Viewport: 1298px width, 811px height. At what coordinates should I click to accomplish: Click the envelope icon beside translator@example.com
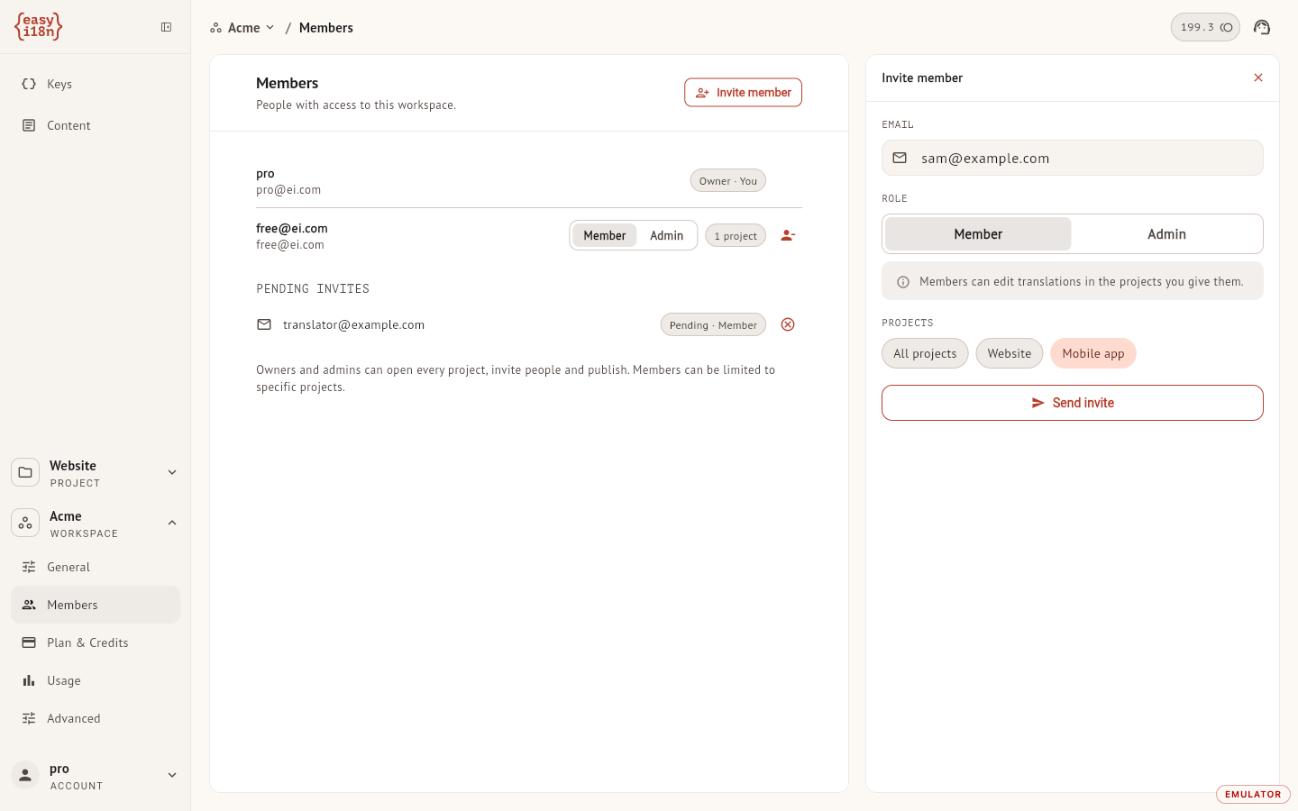264,324
